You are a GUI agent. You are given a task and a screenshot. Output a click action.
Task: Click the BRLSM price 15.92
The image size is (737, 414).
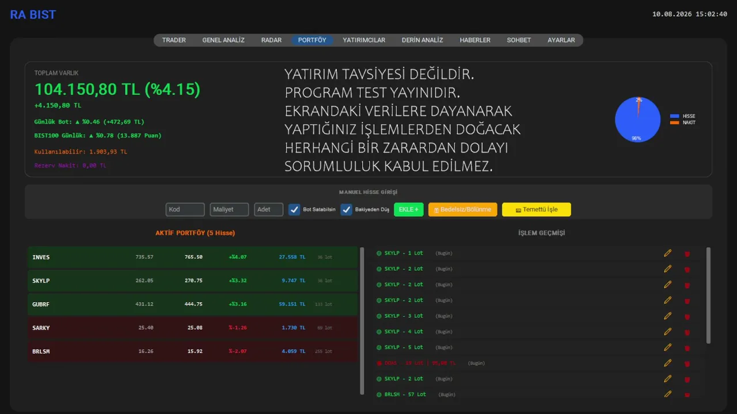[195, 351]
